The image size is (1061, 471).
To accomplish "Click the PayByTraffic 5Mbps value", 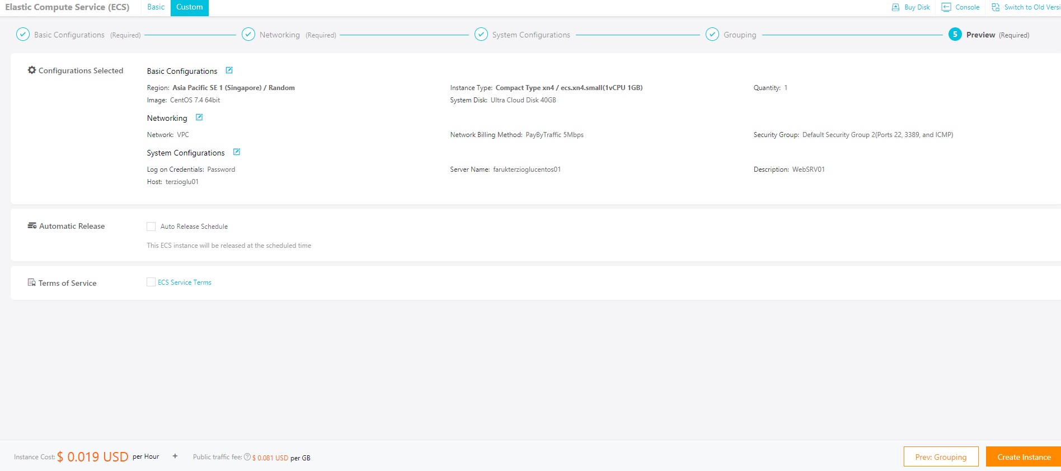I will pyautogui.click(x=555, y=135).
